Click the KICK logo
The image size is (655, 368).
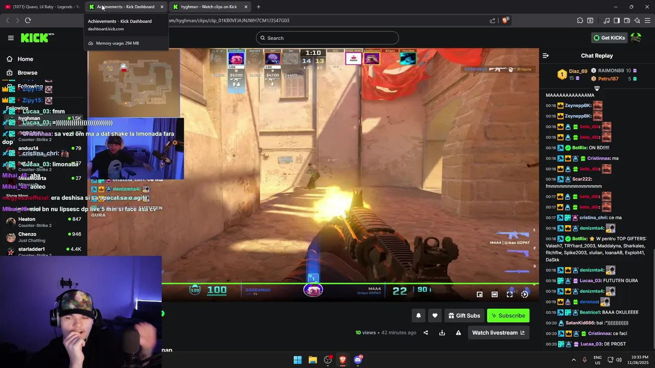(37, 38)
